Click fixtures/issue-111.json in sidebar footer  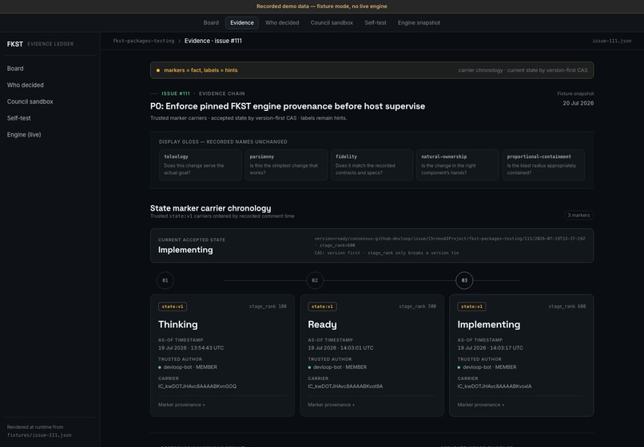(x=39, y=435)
